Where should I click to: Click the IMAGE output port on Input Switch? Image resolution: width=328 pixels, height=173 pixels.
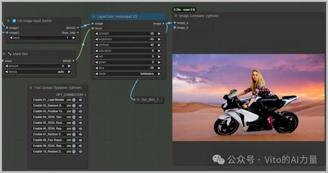click(x=78, y=28)
